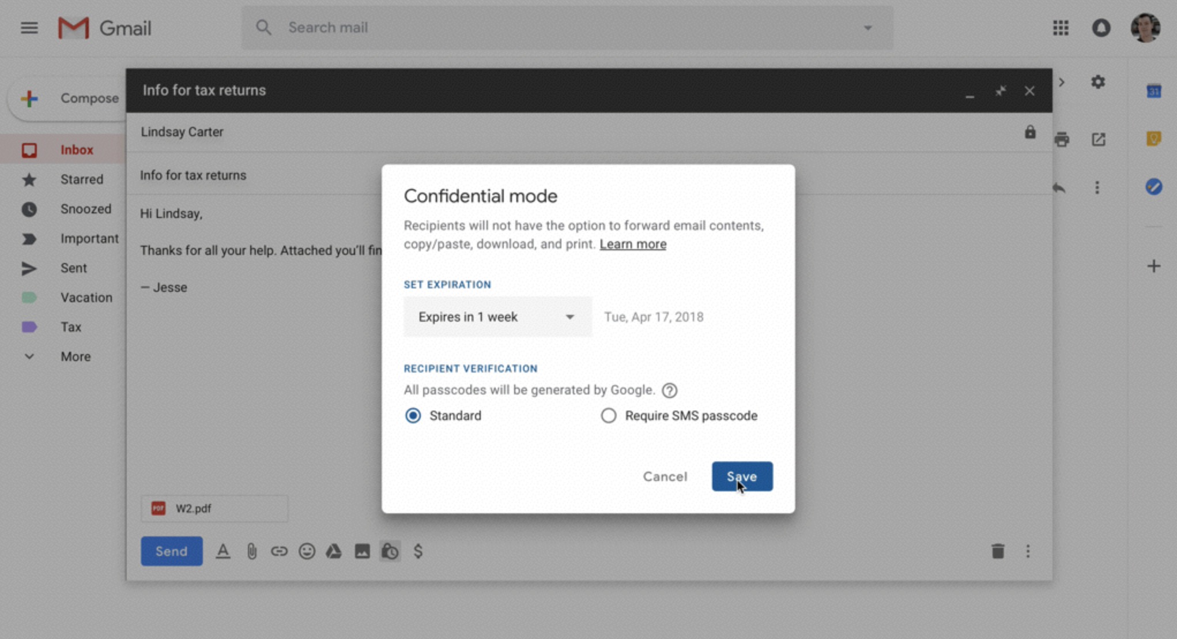Open the Starred folder
Image resolution: width=1177 pixels, height=639 pixels.
[82, 179]
